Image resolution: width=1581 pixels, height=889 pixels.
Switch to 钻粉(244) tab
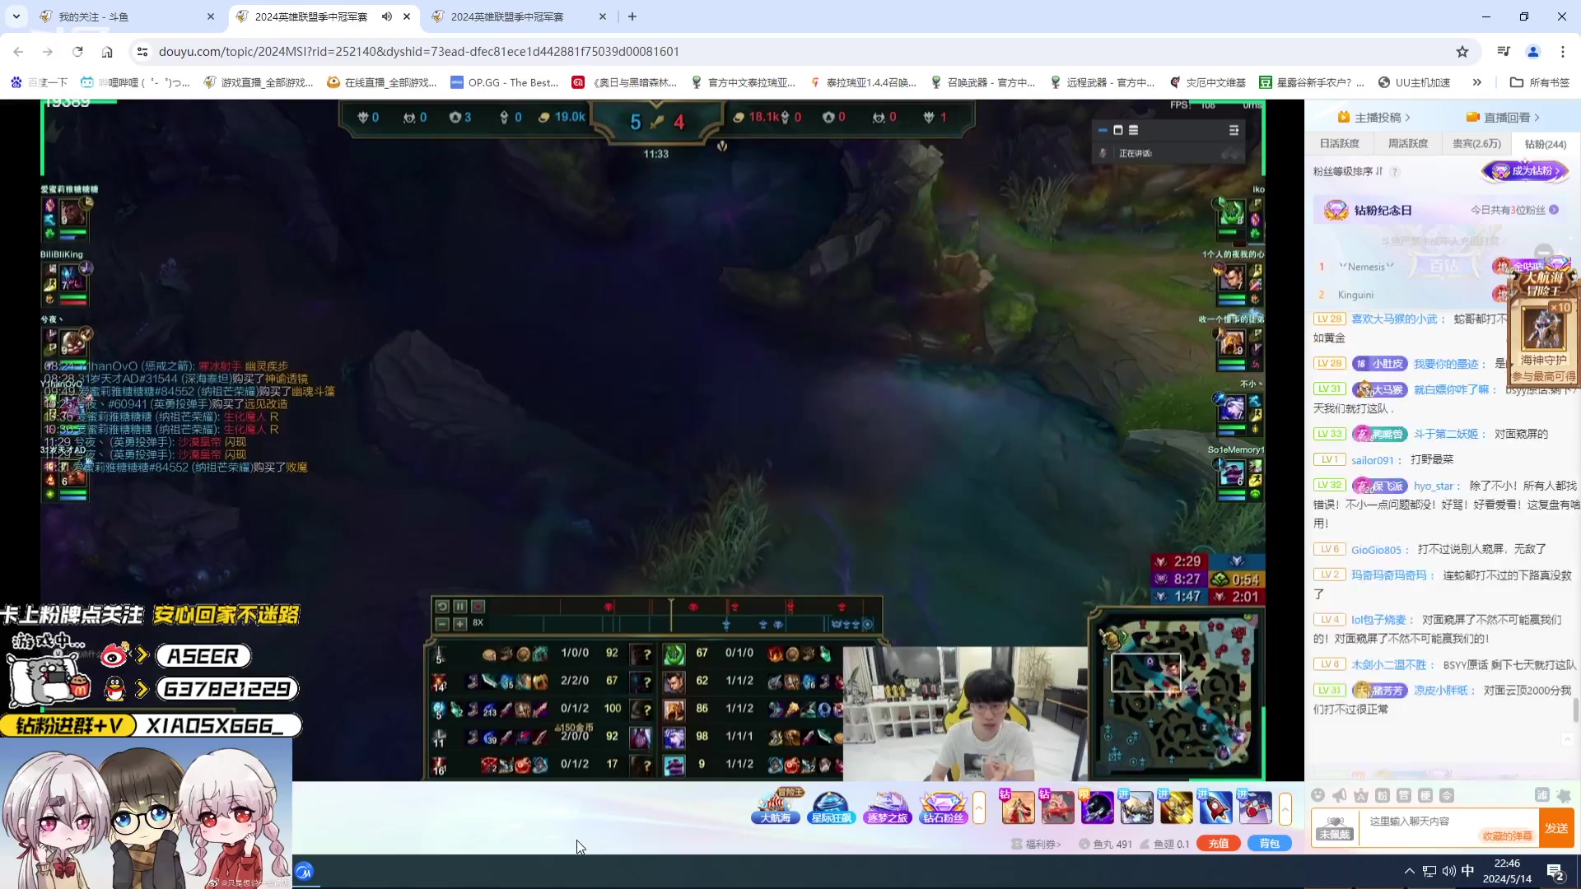[x=1546, y=144]
